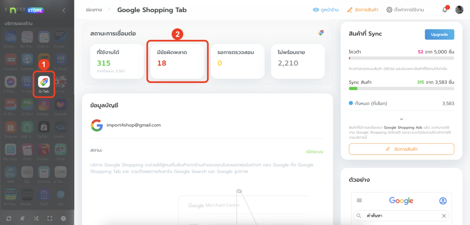
Task: Click the sidebar settings gear icon
Action: (x=63, y=218)
